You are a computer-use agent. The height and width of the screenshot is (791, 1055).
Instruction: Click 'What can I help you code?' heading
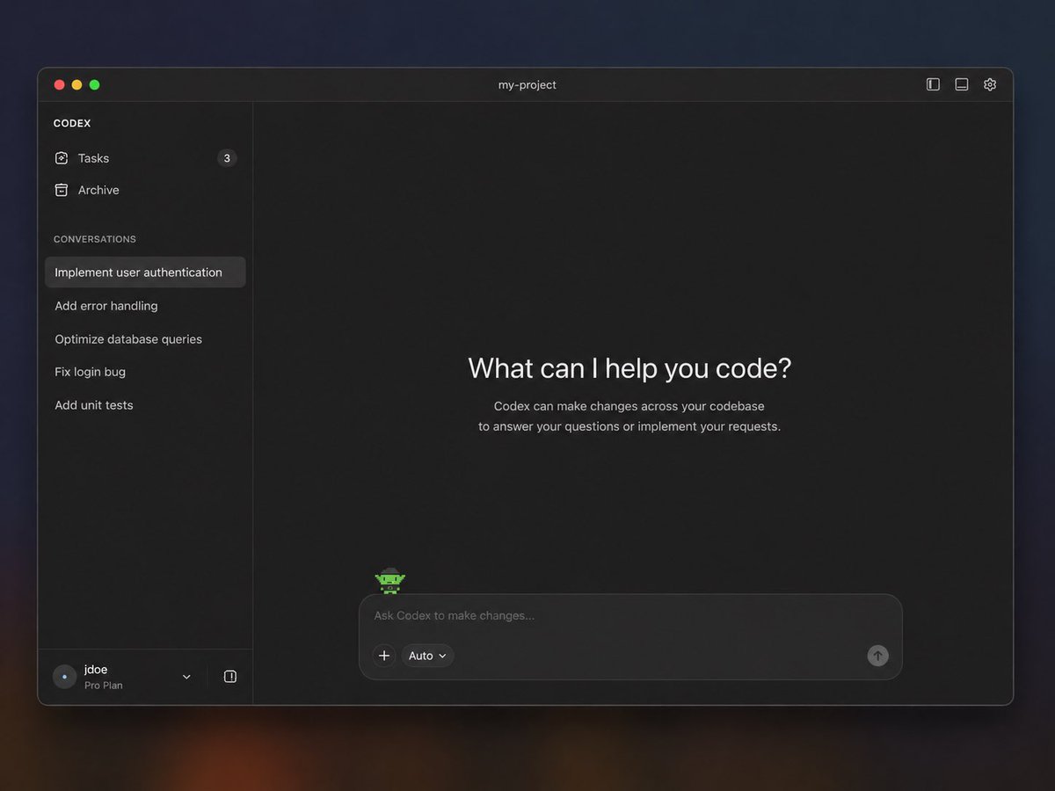629,368
